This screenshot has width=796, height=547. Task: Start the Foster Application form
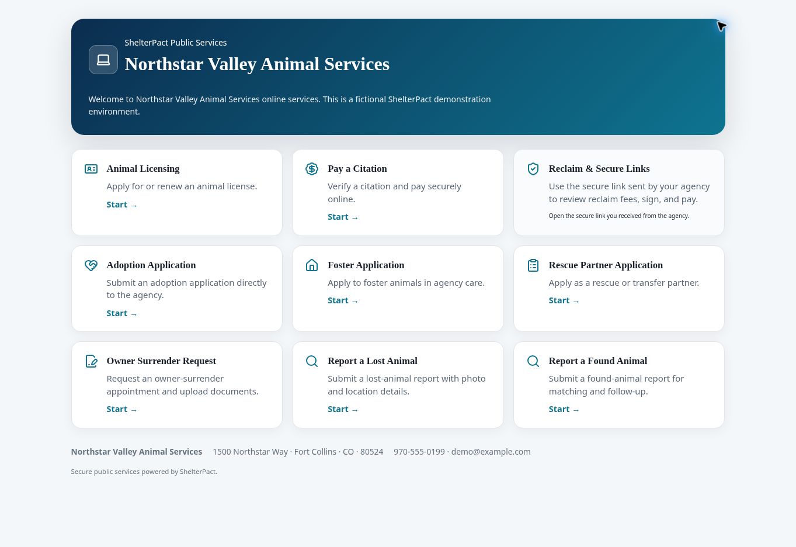343,300
